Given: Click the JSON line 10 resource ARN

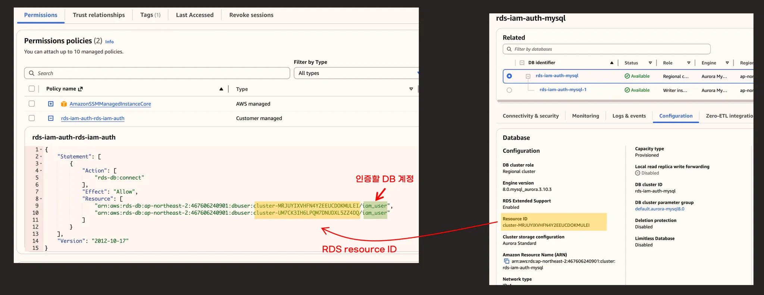Looking at the screenshot, I should click(242, 213).
